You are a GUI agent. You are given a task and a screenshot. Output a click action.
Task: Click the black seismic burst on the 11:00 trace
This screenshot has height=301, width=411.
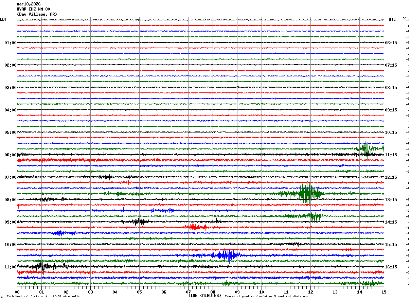click(42, 266)
